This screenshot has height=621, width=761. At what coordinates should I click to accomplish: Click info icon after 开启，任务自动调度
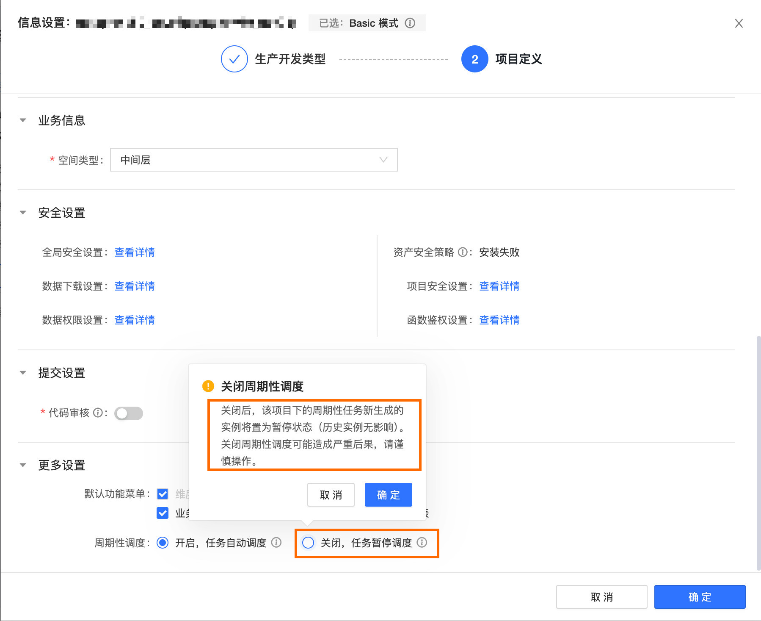tap(276, 543)
